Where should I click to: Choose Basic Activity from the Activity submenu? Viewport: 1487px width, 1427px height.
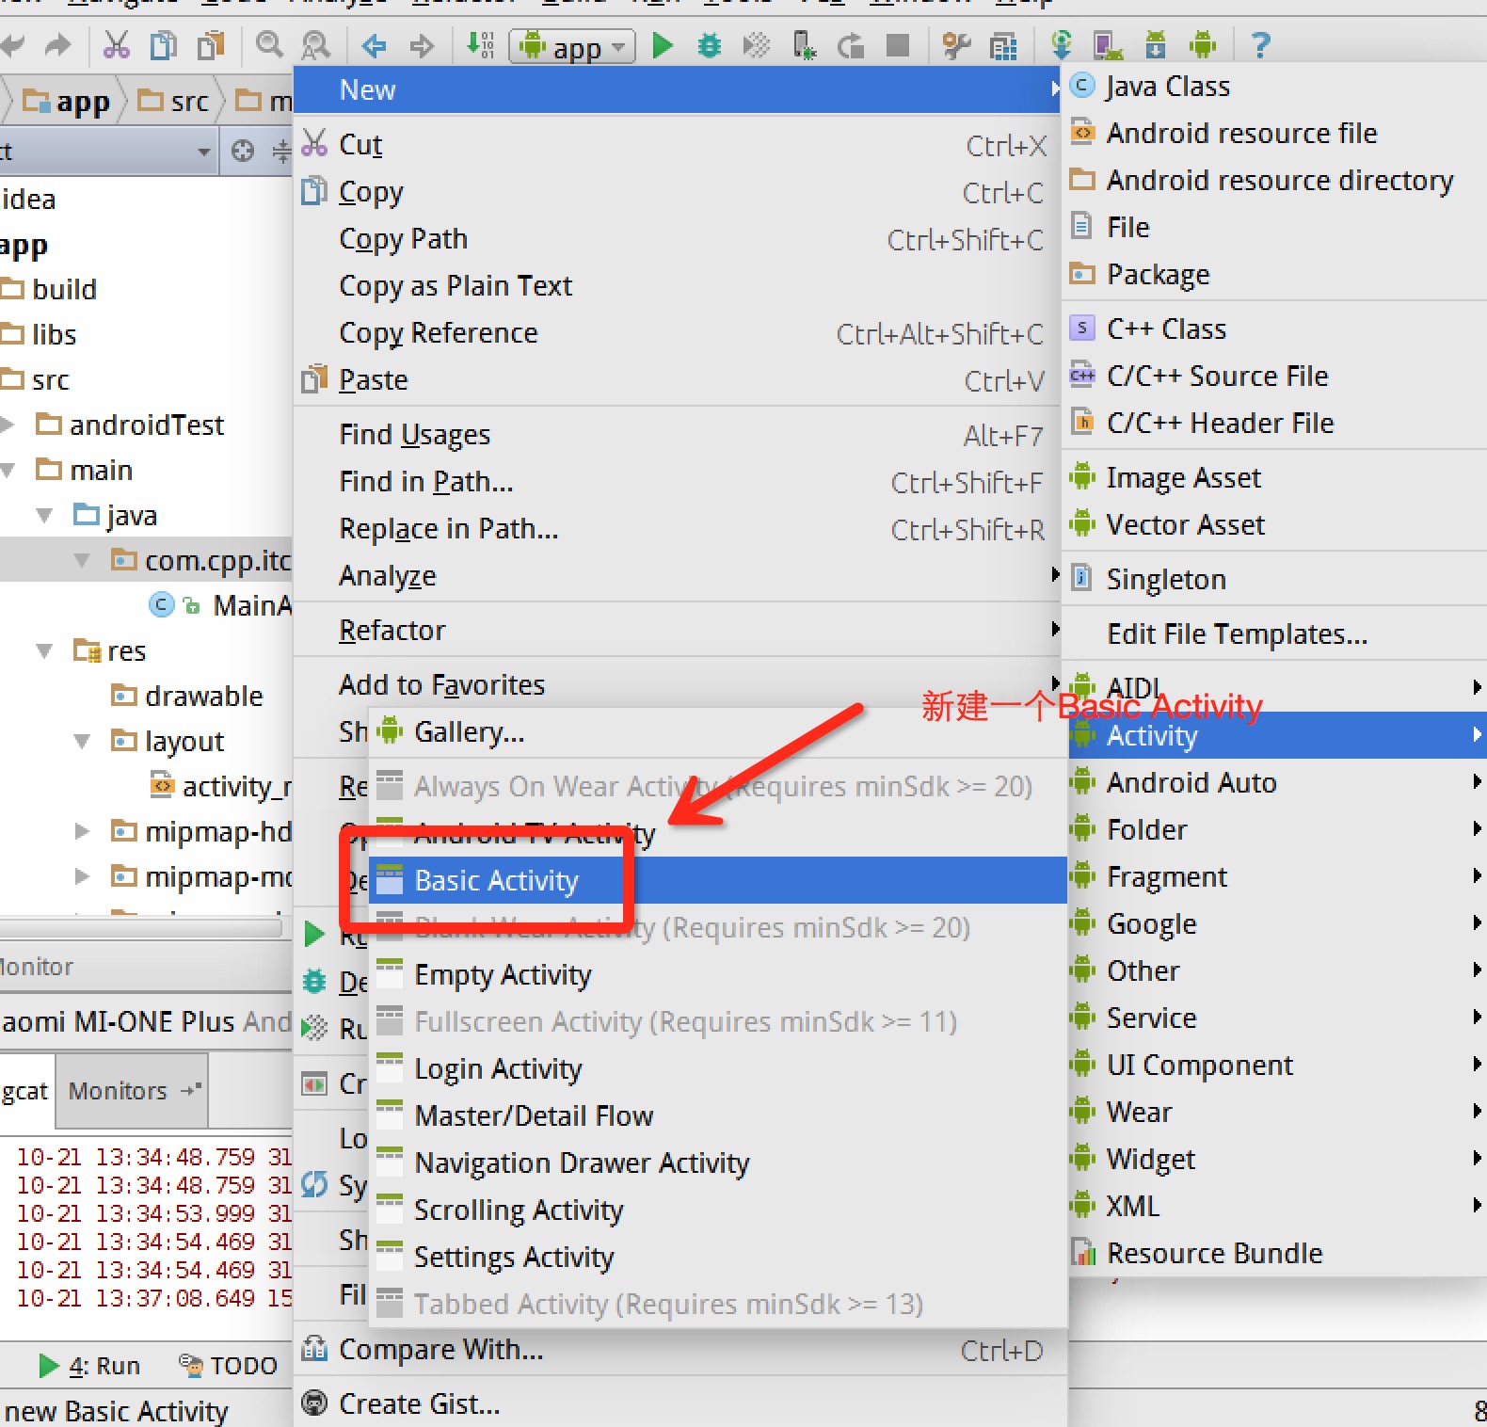(717, 880)
